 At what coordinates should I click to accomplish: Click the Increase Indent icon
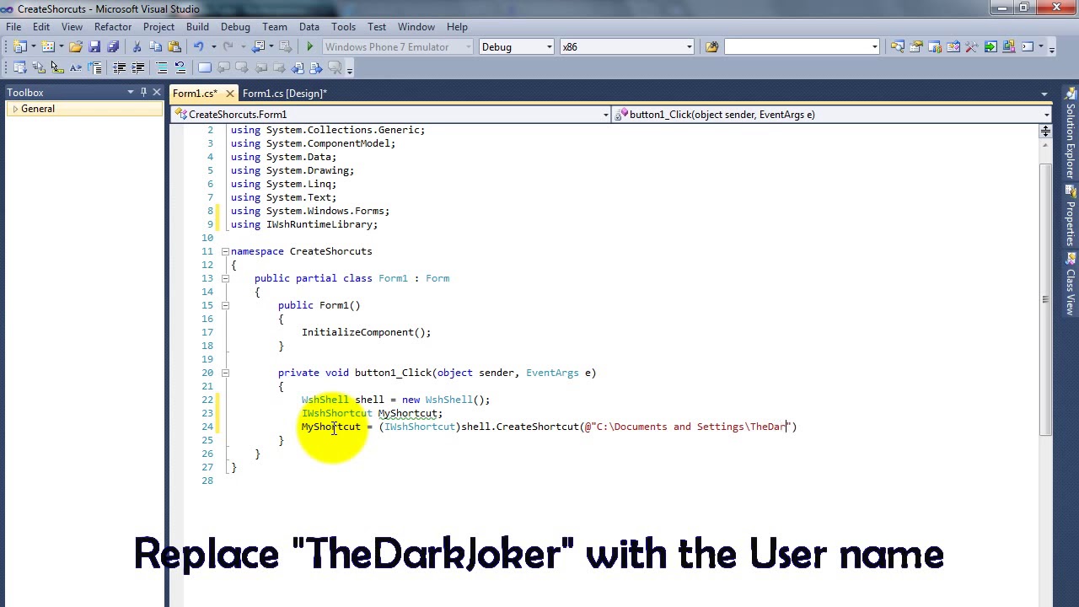137,67
